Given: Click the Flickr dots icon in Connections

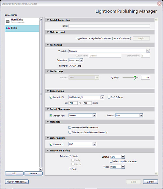Looking at the screenshot, I should tap(8, 28).
